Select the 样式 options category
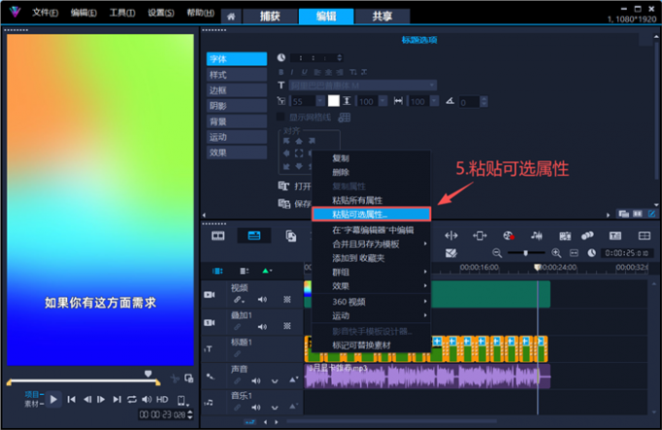Viewport: 662px width, 430px height. coord(237,75)
